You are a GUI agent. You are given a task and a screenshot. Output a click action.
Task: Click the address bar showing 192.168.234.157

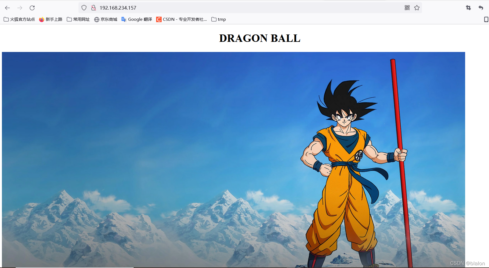pos(250,8)
